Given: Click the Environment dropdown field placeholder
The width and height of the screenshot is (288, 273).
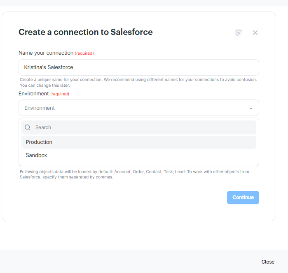Looking at the screenshot, I should [x=40, y=108].
